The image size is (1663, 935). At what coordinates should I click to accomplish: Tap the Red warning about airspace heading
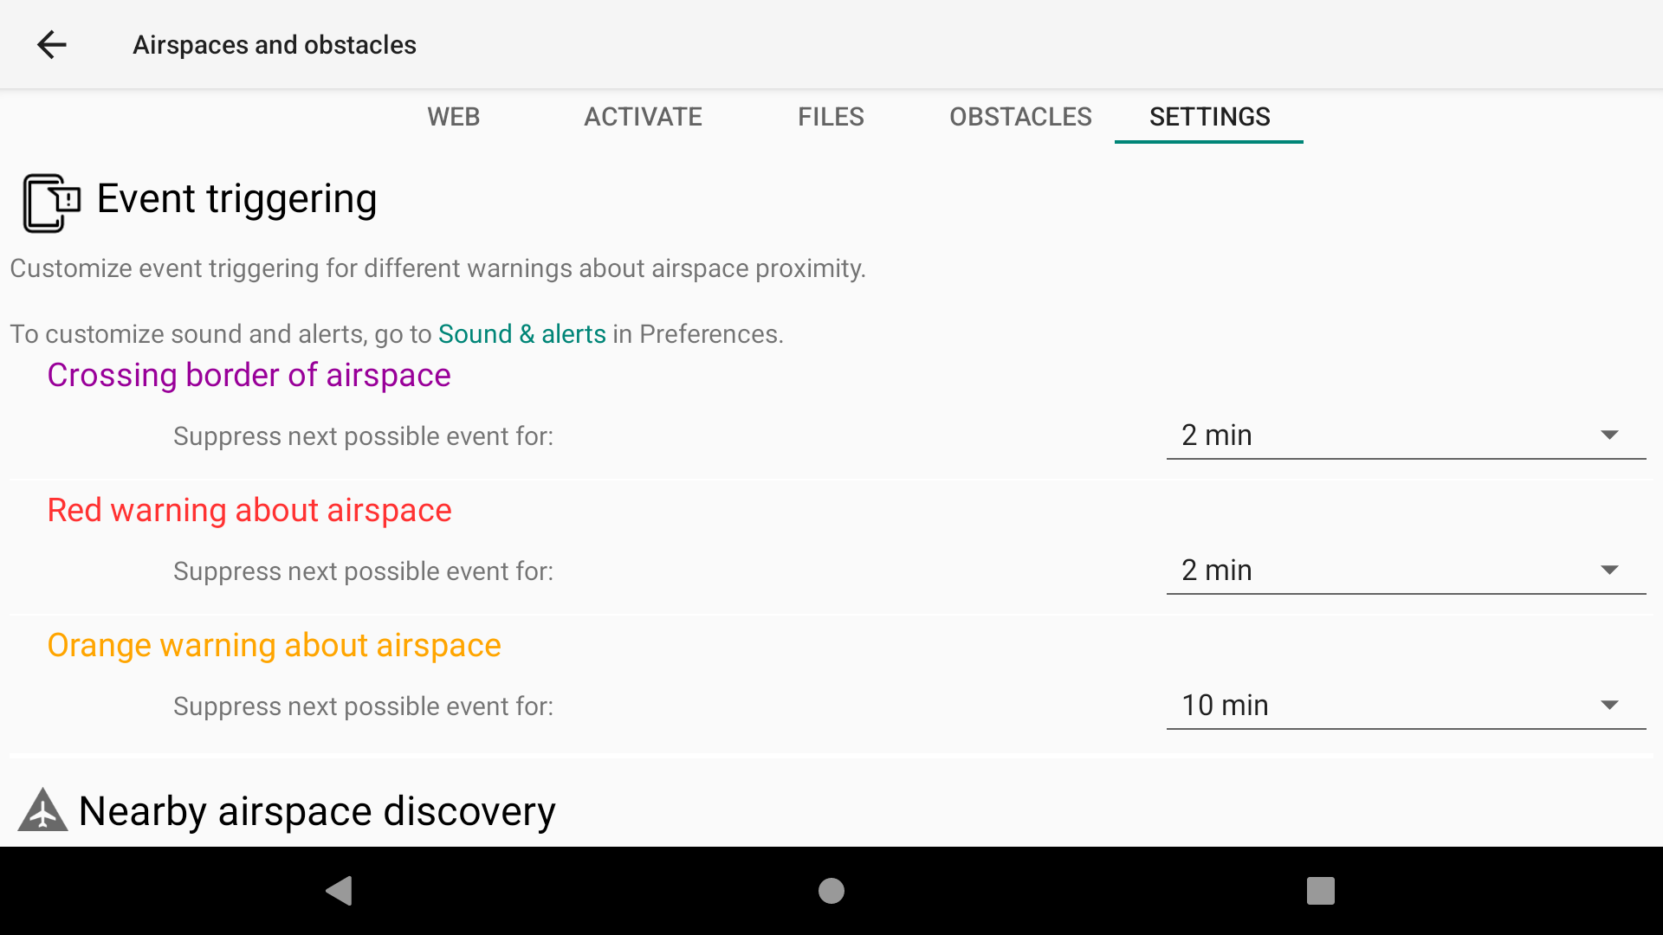(249, 511)
